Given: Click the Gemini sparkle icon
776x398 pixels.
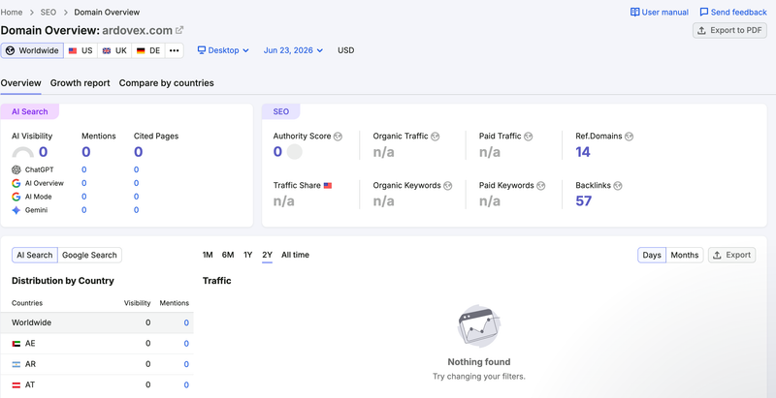Looking at the screenshot, I should pos(16,210).
